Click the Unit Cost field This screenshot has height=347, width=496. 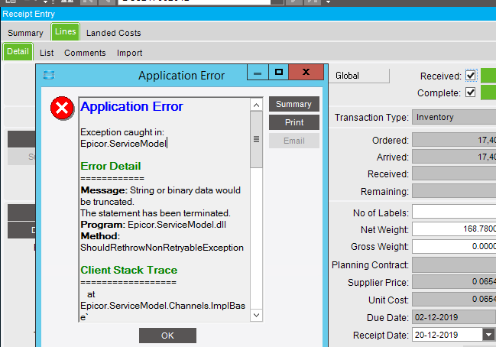point(454,300)
